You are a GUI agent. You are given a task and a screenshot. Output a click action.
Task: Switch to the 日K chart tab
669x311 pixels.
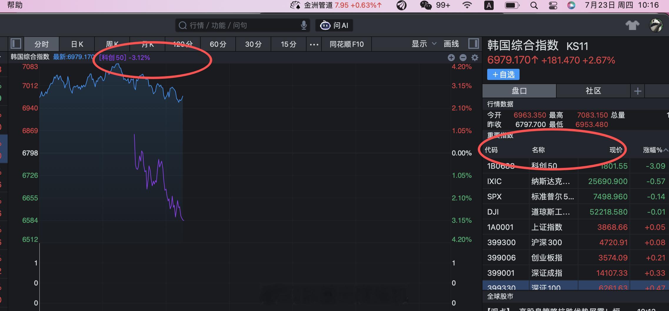point(77,44)
